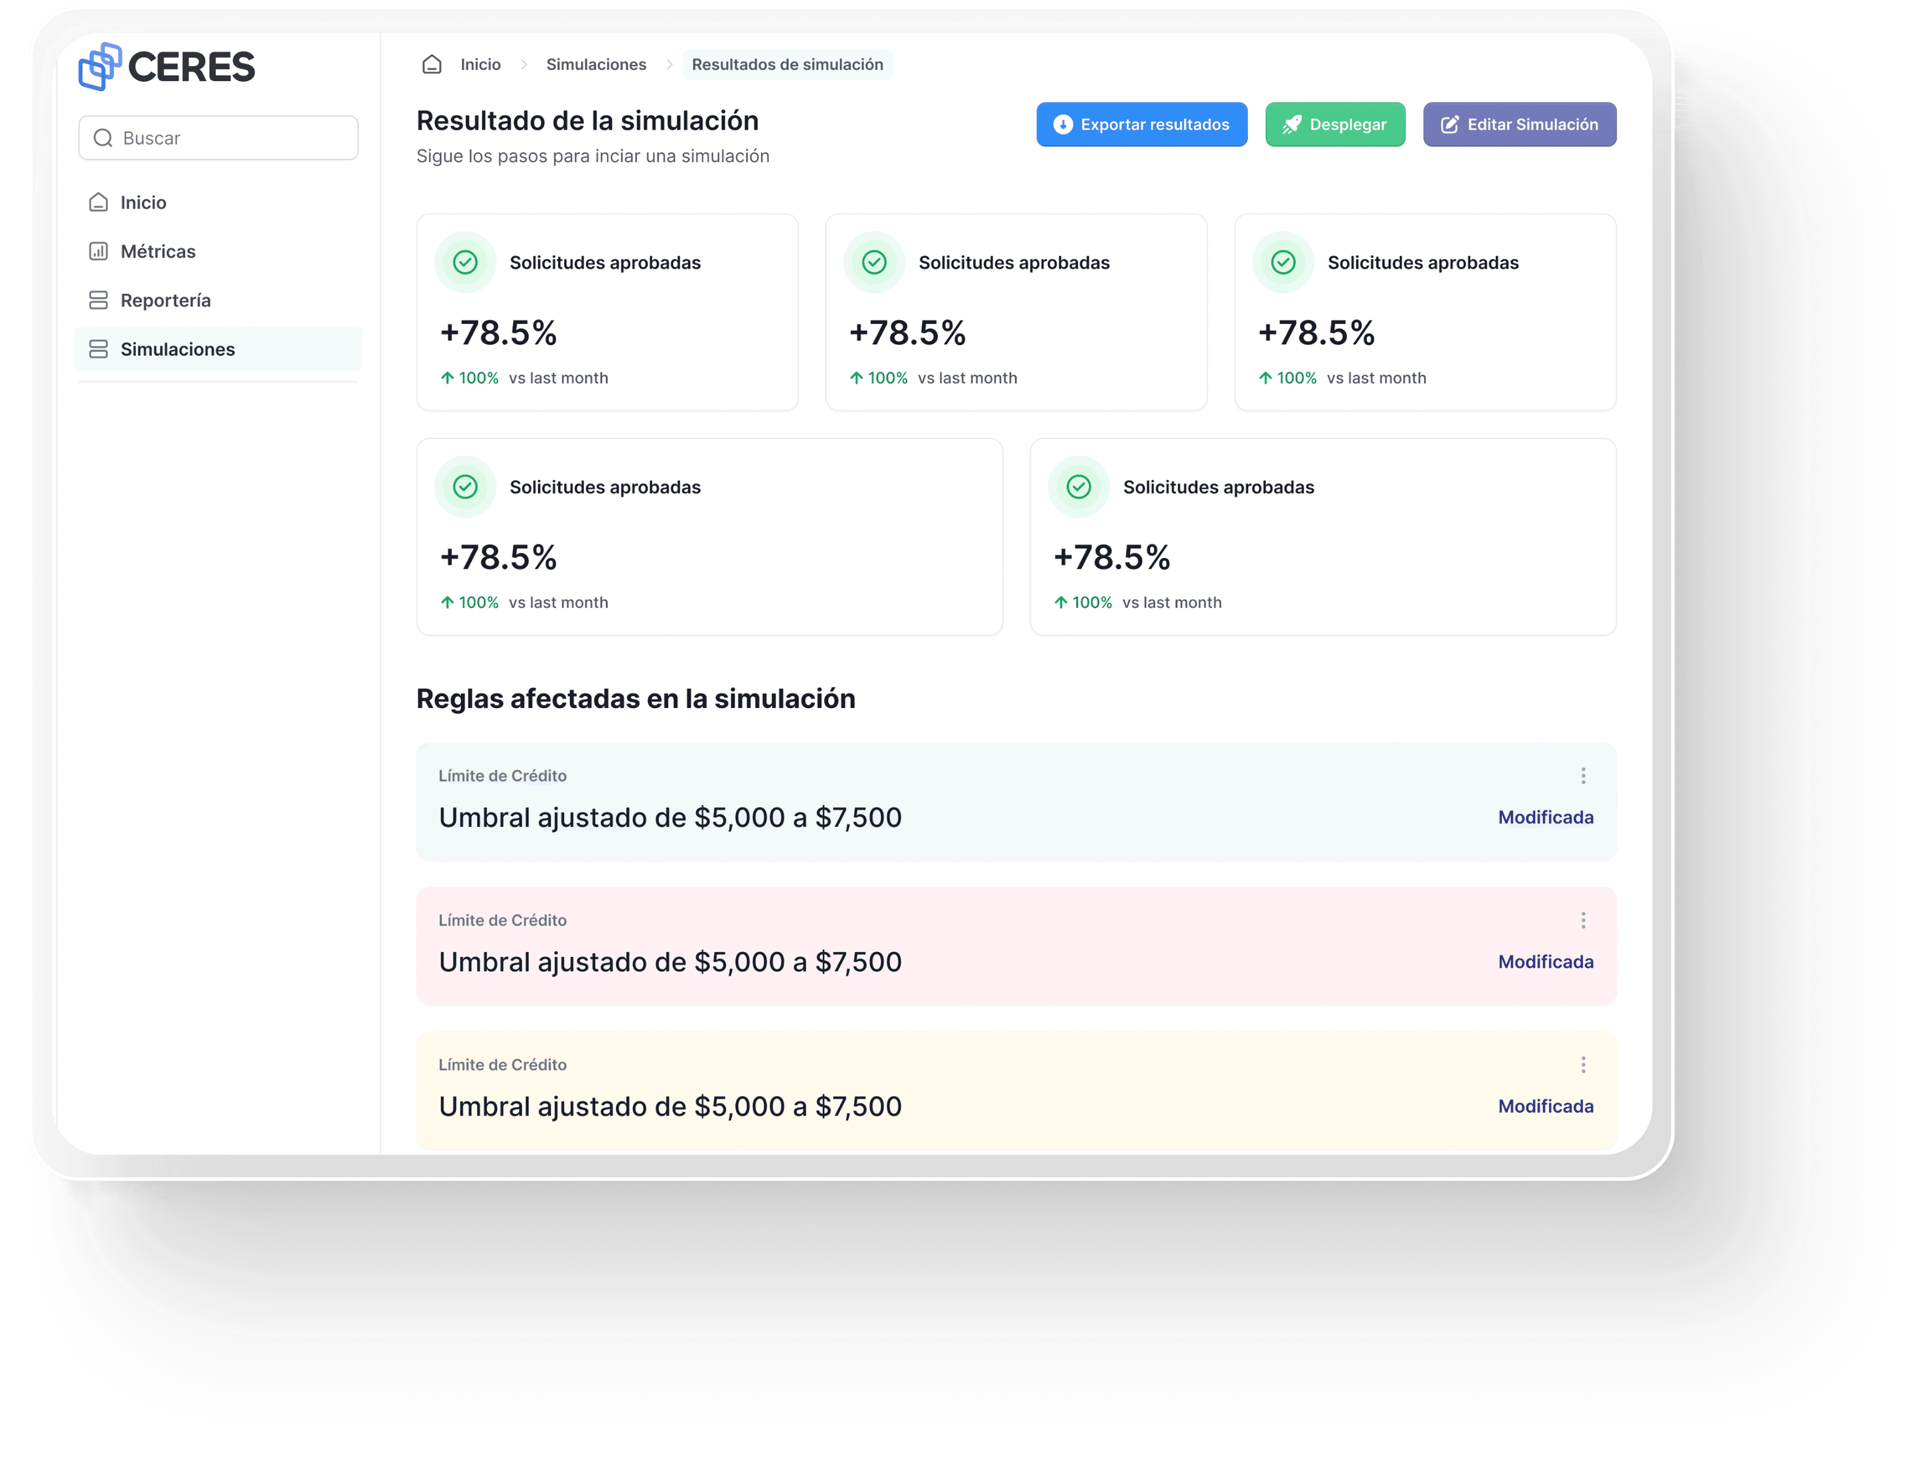1931x1460 pixels.
Task: Click Simulaciones breadcrumb link
Action: [x=596, y=64]
